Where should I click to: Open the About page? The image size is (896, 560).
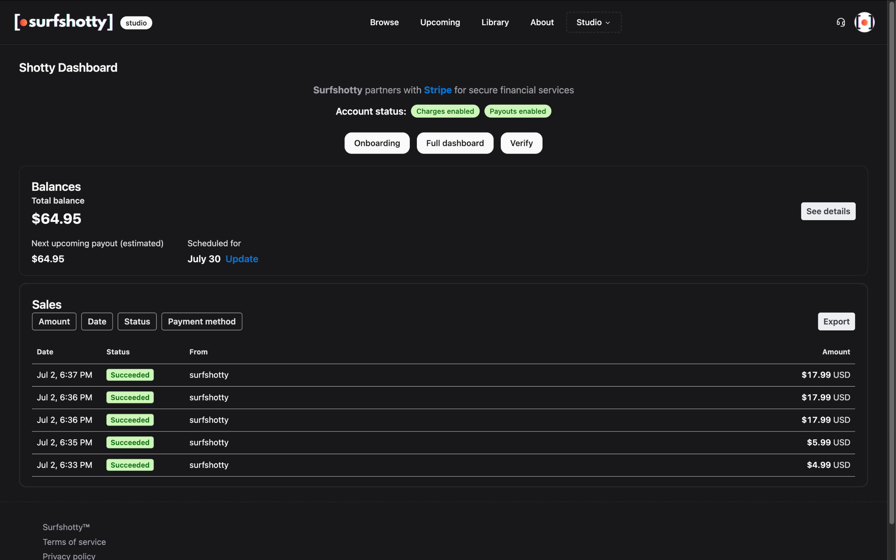pos(542,22)
